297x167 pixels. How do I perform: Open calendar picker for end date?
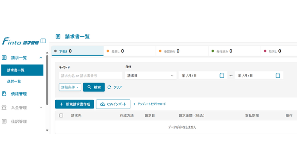[278, 76]
